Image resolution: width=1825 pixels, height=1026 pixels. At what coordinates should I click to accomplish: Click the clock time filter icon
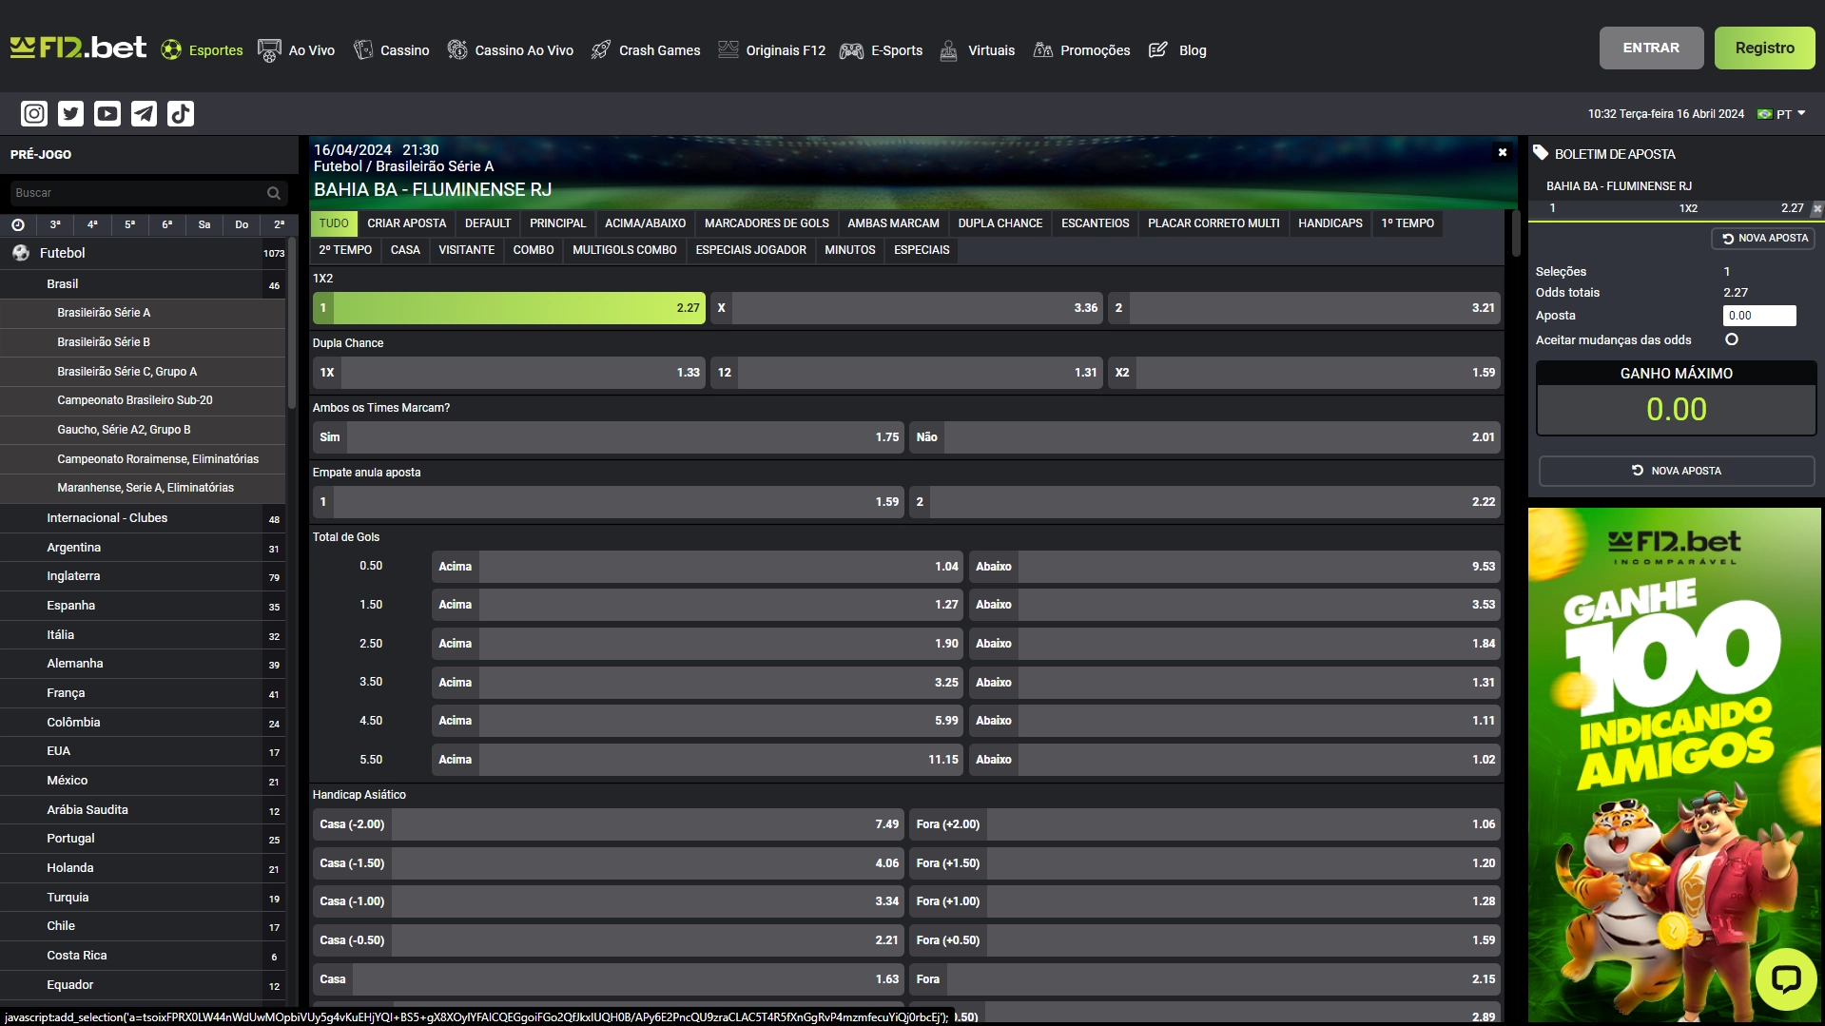pos(18,224)
